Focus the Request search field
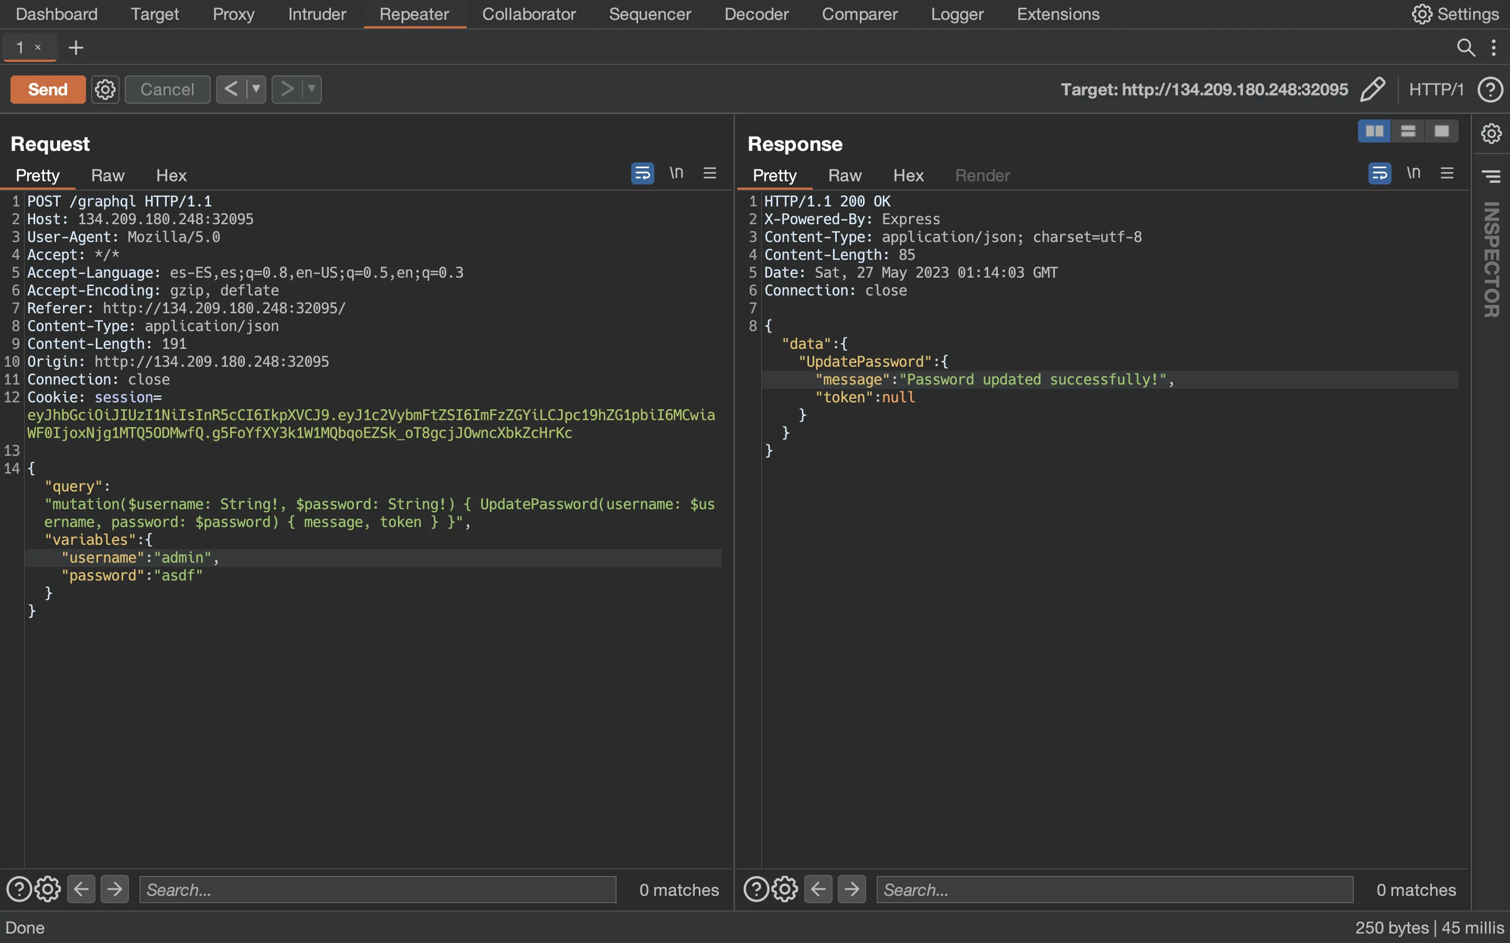 377,890
